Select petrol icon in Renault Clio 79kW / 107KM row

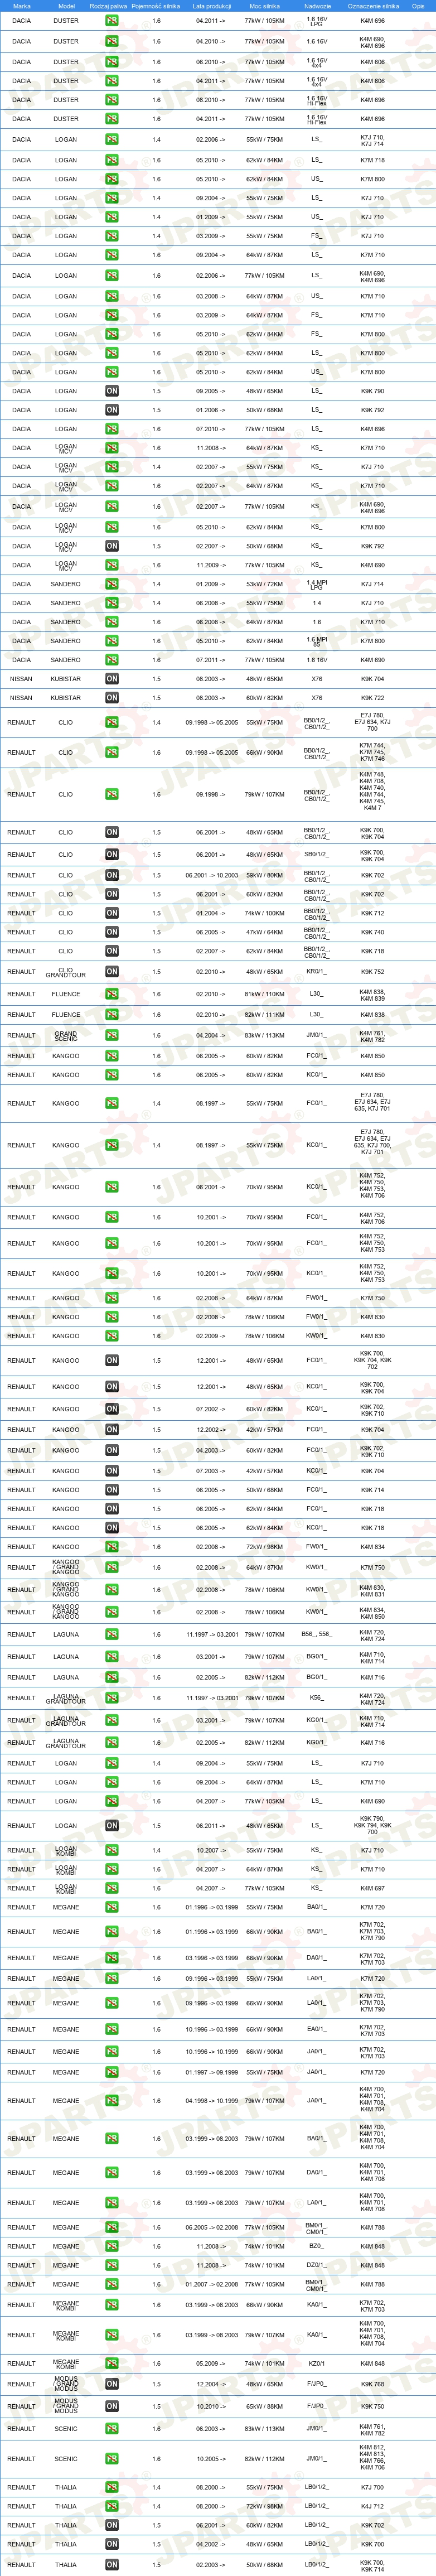pos(112,795)
